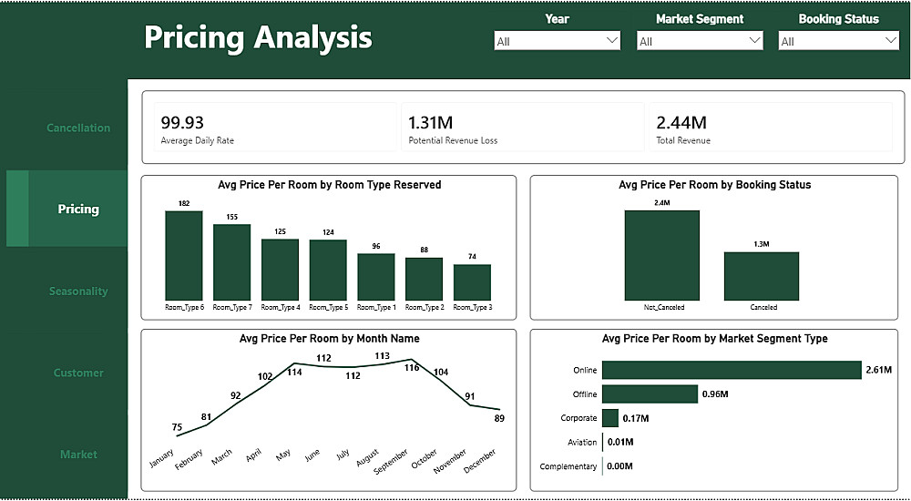Expand the Market Segment dropdown
This screenshot has height=501, width=911.
click(700, 41)
